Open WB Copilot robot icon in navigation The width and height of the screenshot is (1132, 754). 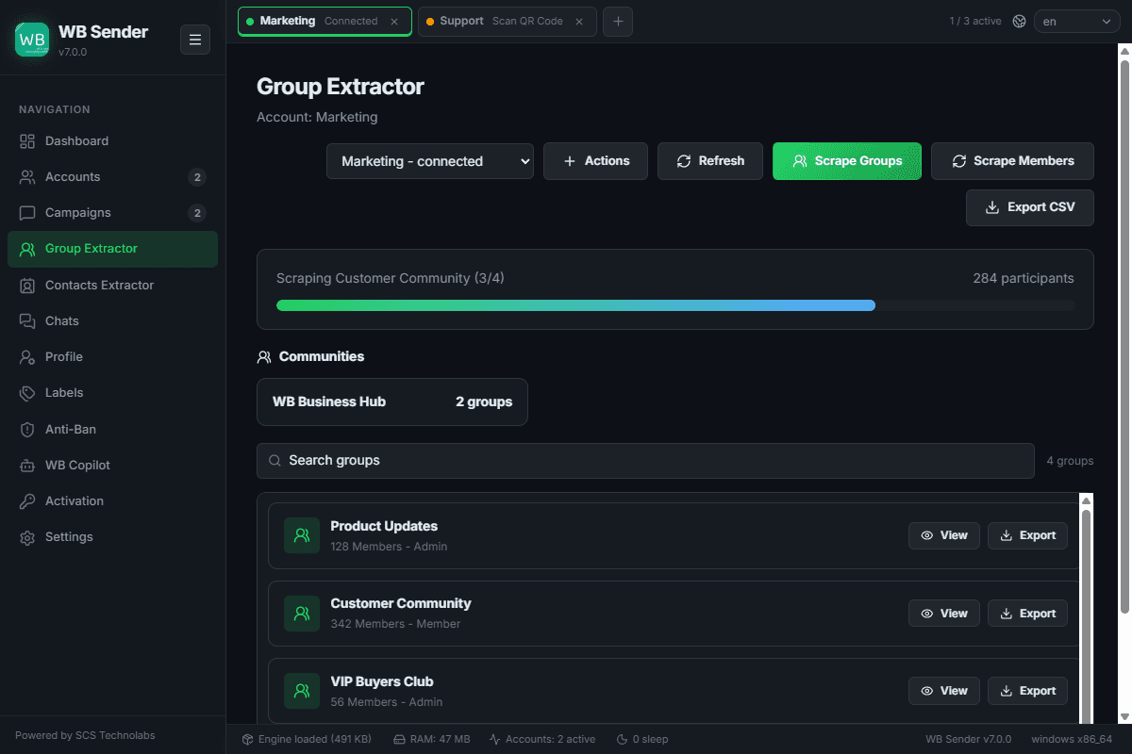coord(27,465)
